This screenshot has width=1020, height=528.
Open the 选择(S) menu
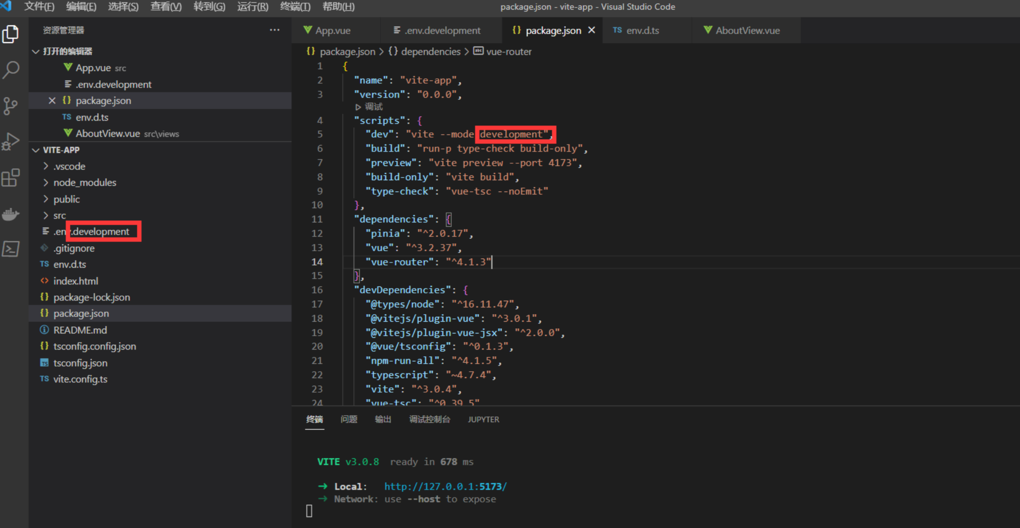click(x=123, y=6)
